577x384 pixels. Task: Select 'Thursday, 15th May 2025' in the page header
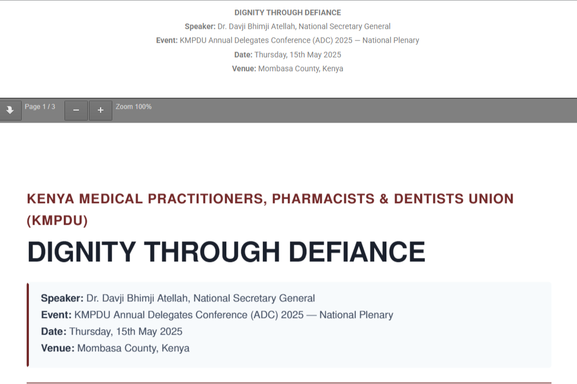pos(298,55)
